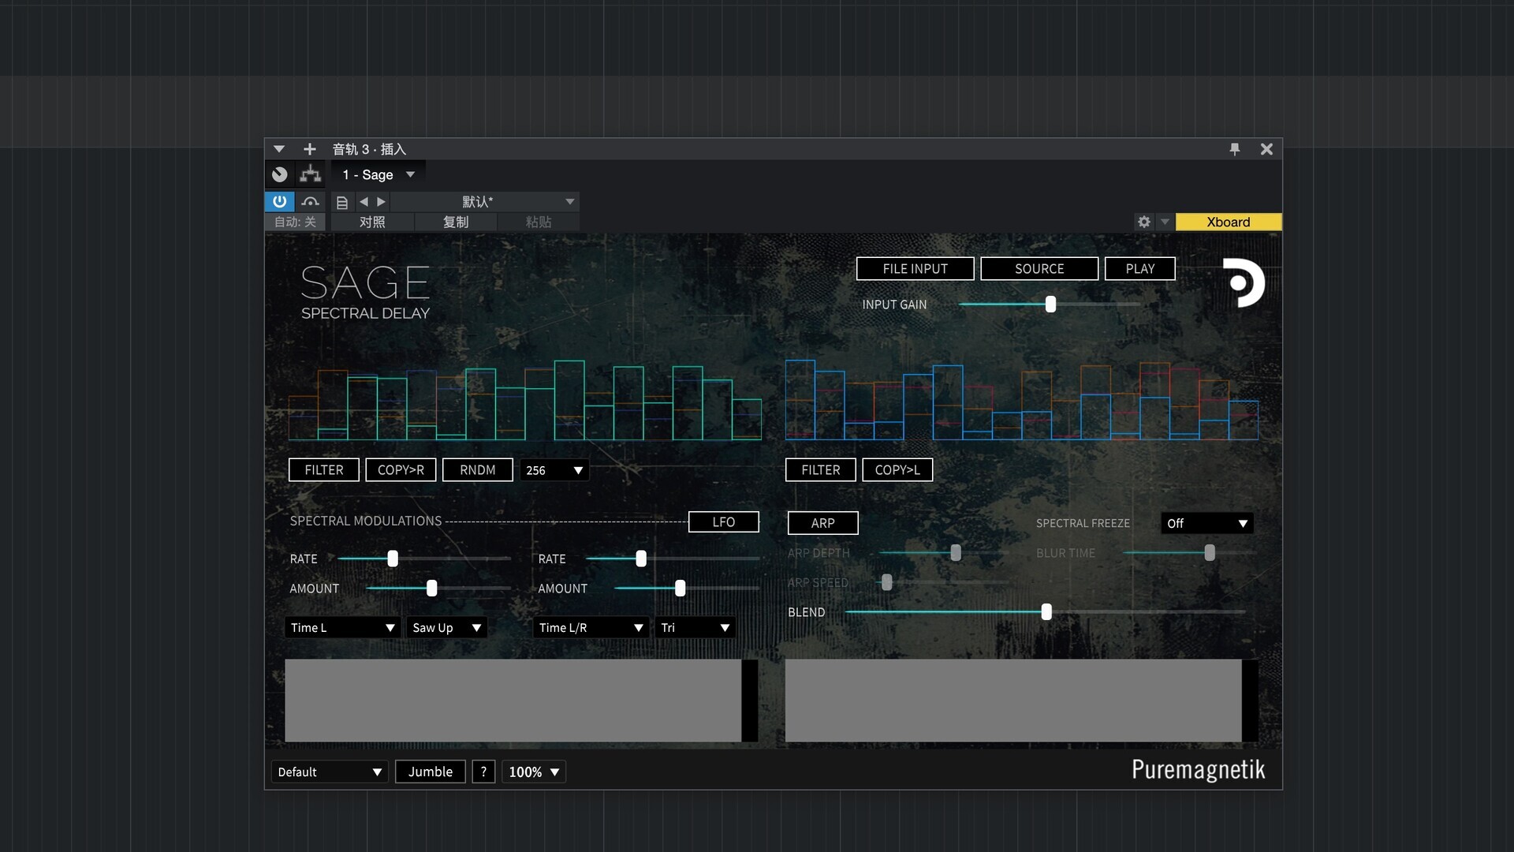Viewport: 1514px width, 852px height.
Task: Click the COPY>L button
Action: tap(897, 469)
